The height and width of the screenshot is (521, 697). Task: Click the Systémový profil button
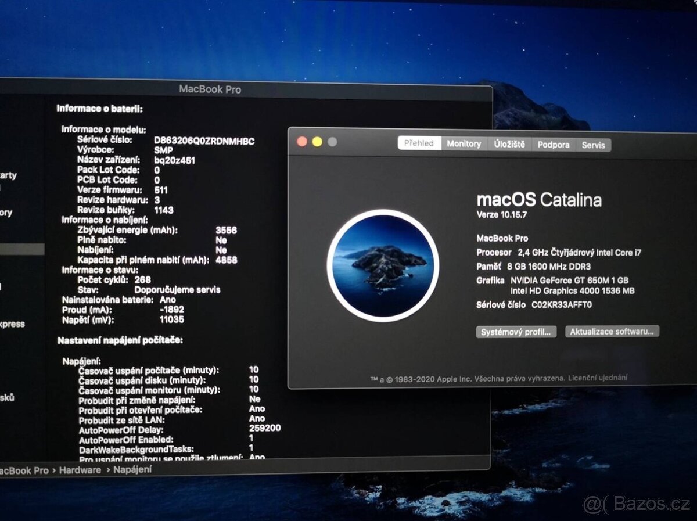(516, 332)
